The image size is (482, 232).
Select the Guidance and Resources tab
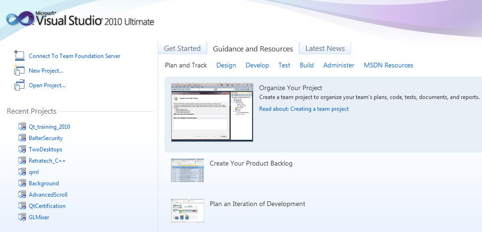tap(253, 49)
